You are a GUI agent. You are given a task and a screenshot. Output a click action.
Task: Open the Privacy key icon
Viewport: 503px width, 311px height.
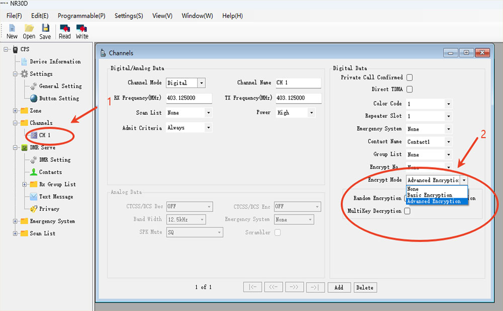(x=34, y=209)
